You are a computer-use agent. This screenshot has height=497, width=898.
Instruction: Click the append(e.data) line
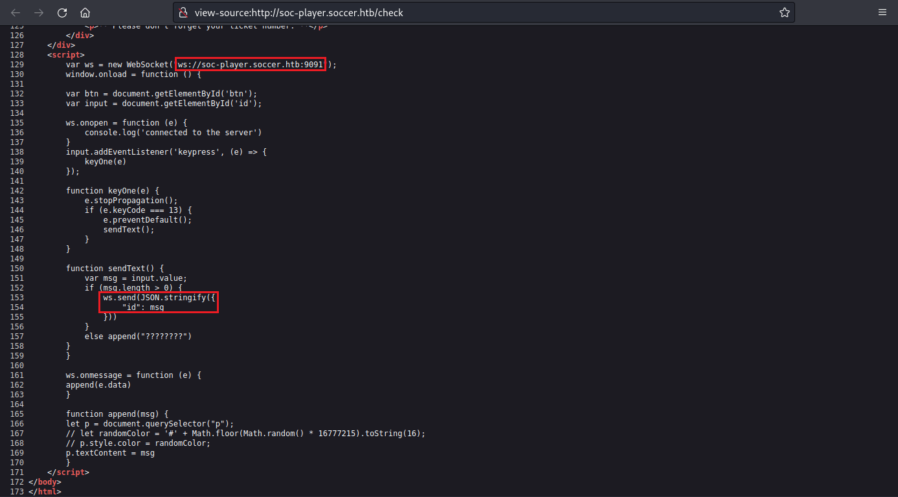[98, 385]
